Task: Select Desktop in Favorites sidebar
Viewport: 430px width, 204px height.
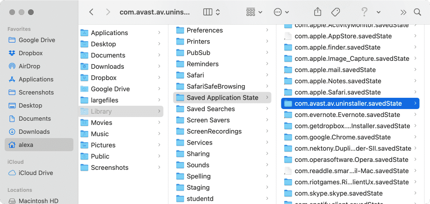Action: click(39, 105)
